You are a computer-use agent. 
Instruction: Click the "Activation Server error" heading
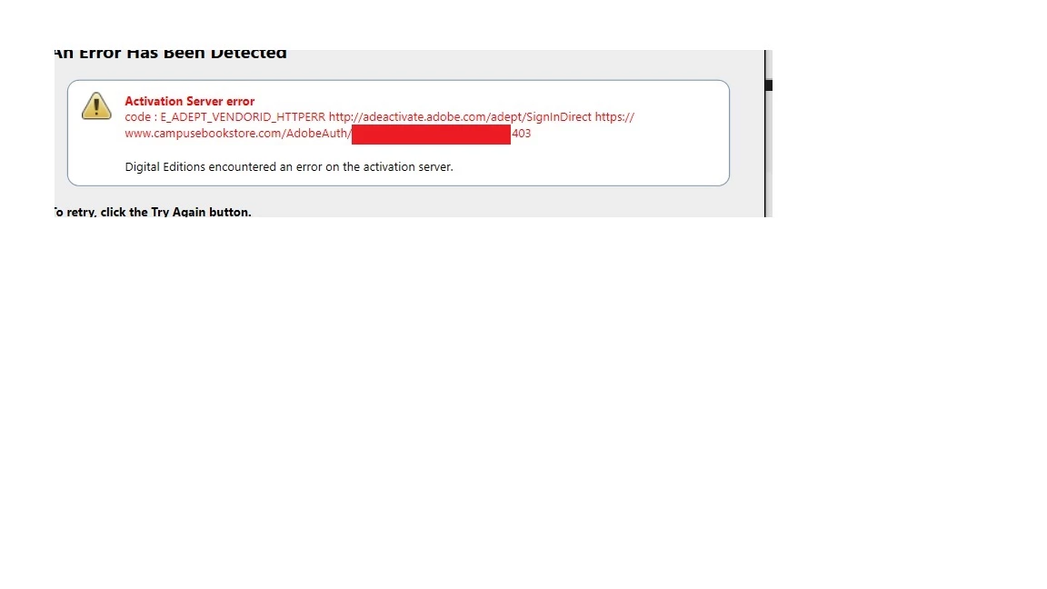click(190, 101)
